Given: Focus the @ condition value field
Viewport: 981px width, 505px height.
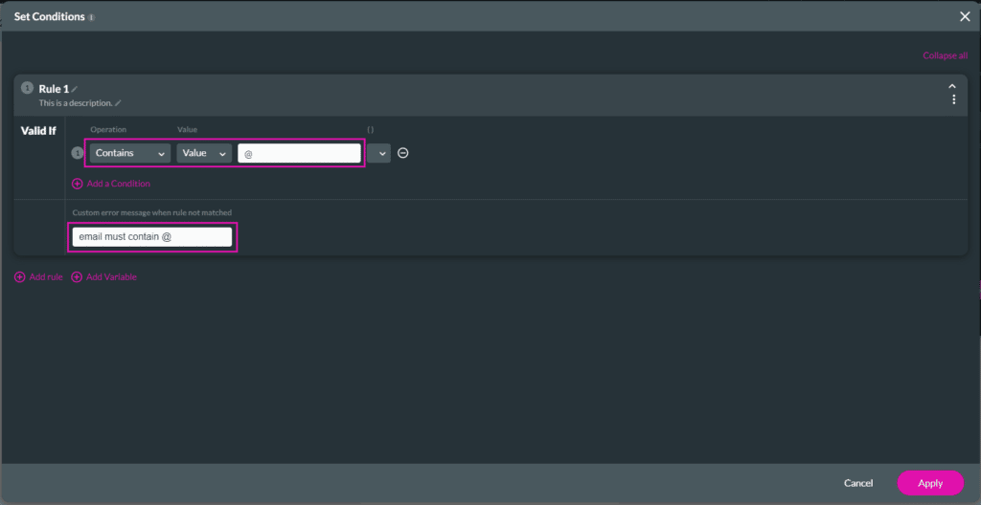Looking at the screenshot, I should [x=299, y=153].
